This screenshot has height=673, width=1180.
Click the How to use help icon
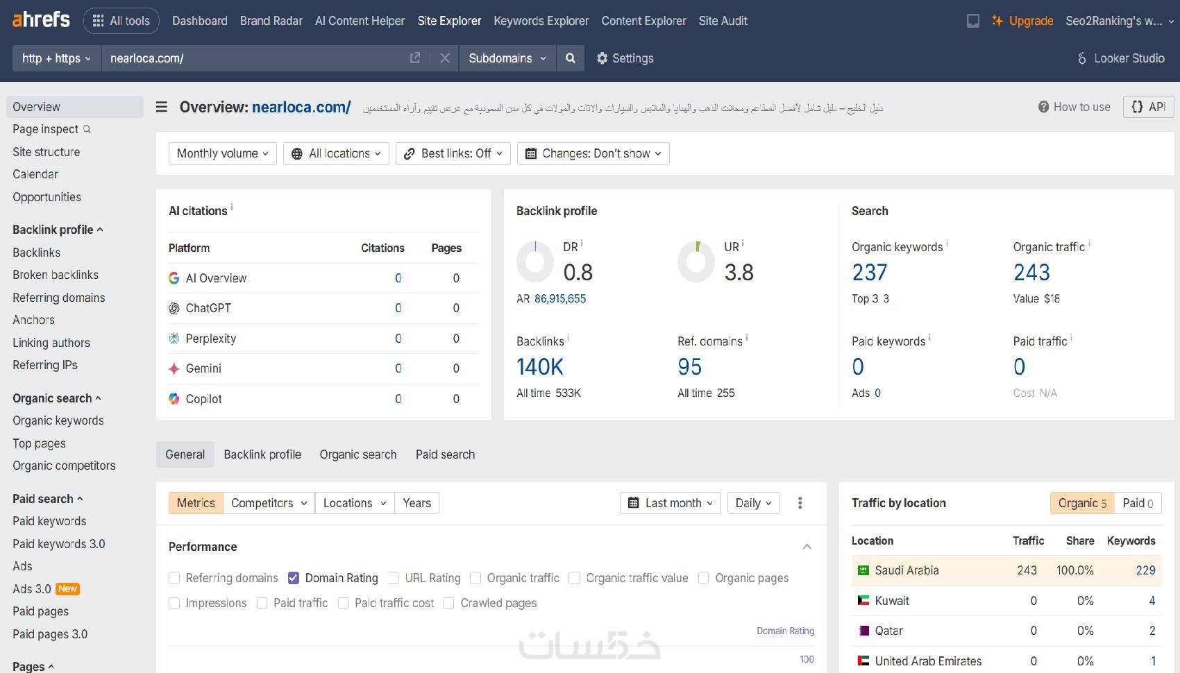pyautogui.click(x=1043, y=107)
